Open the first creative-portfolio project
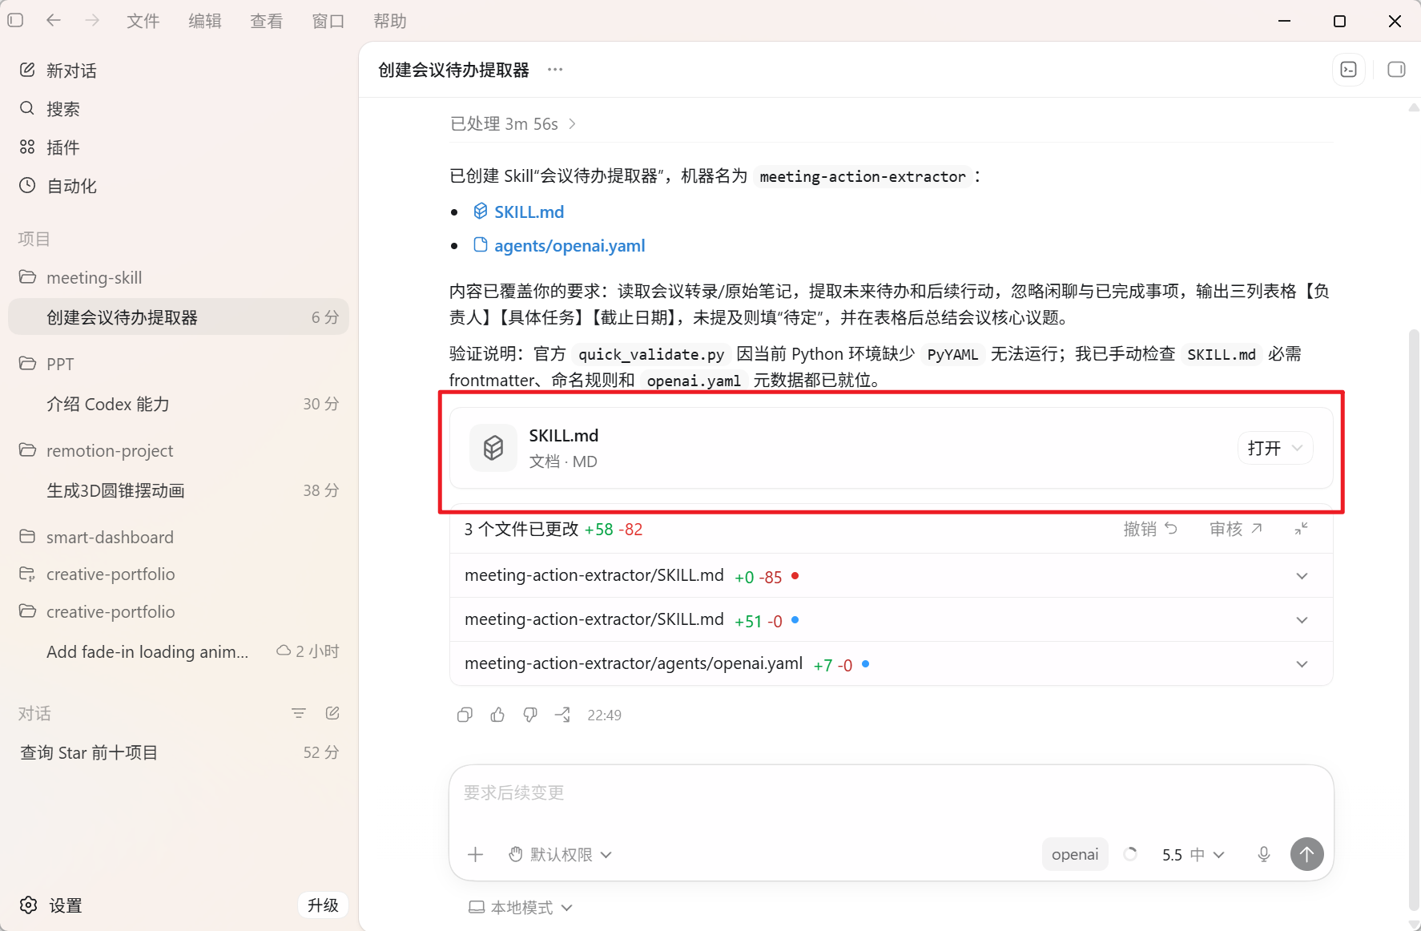The width and height of the screenshot is (1421, 931). point(179,574)
